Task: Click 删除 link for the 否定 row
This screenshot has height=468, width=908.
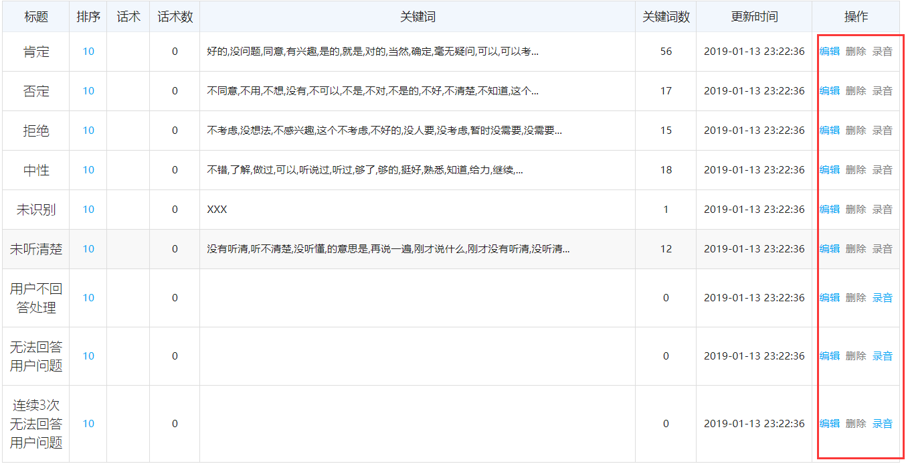Action: 855,91
